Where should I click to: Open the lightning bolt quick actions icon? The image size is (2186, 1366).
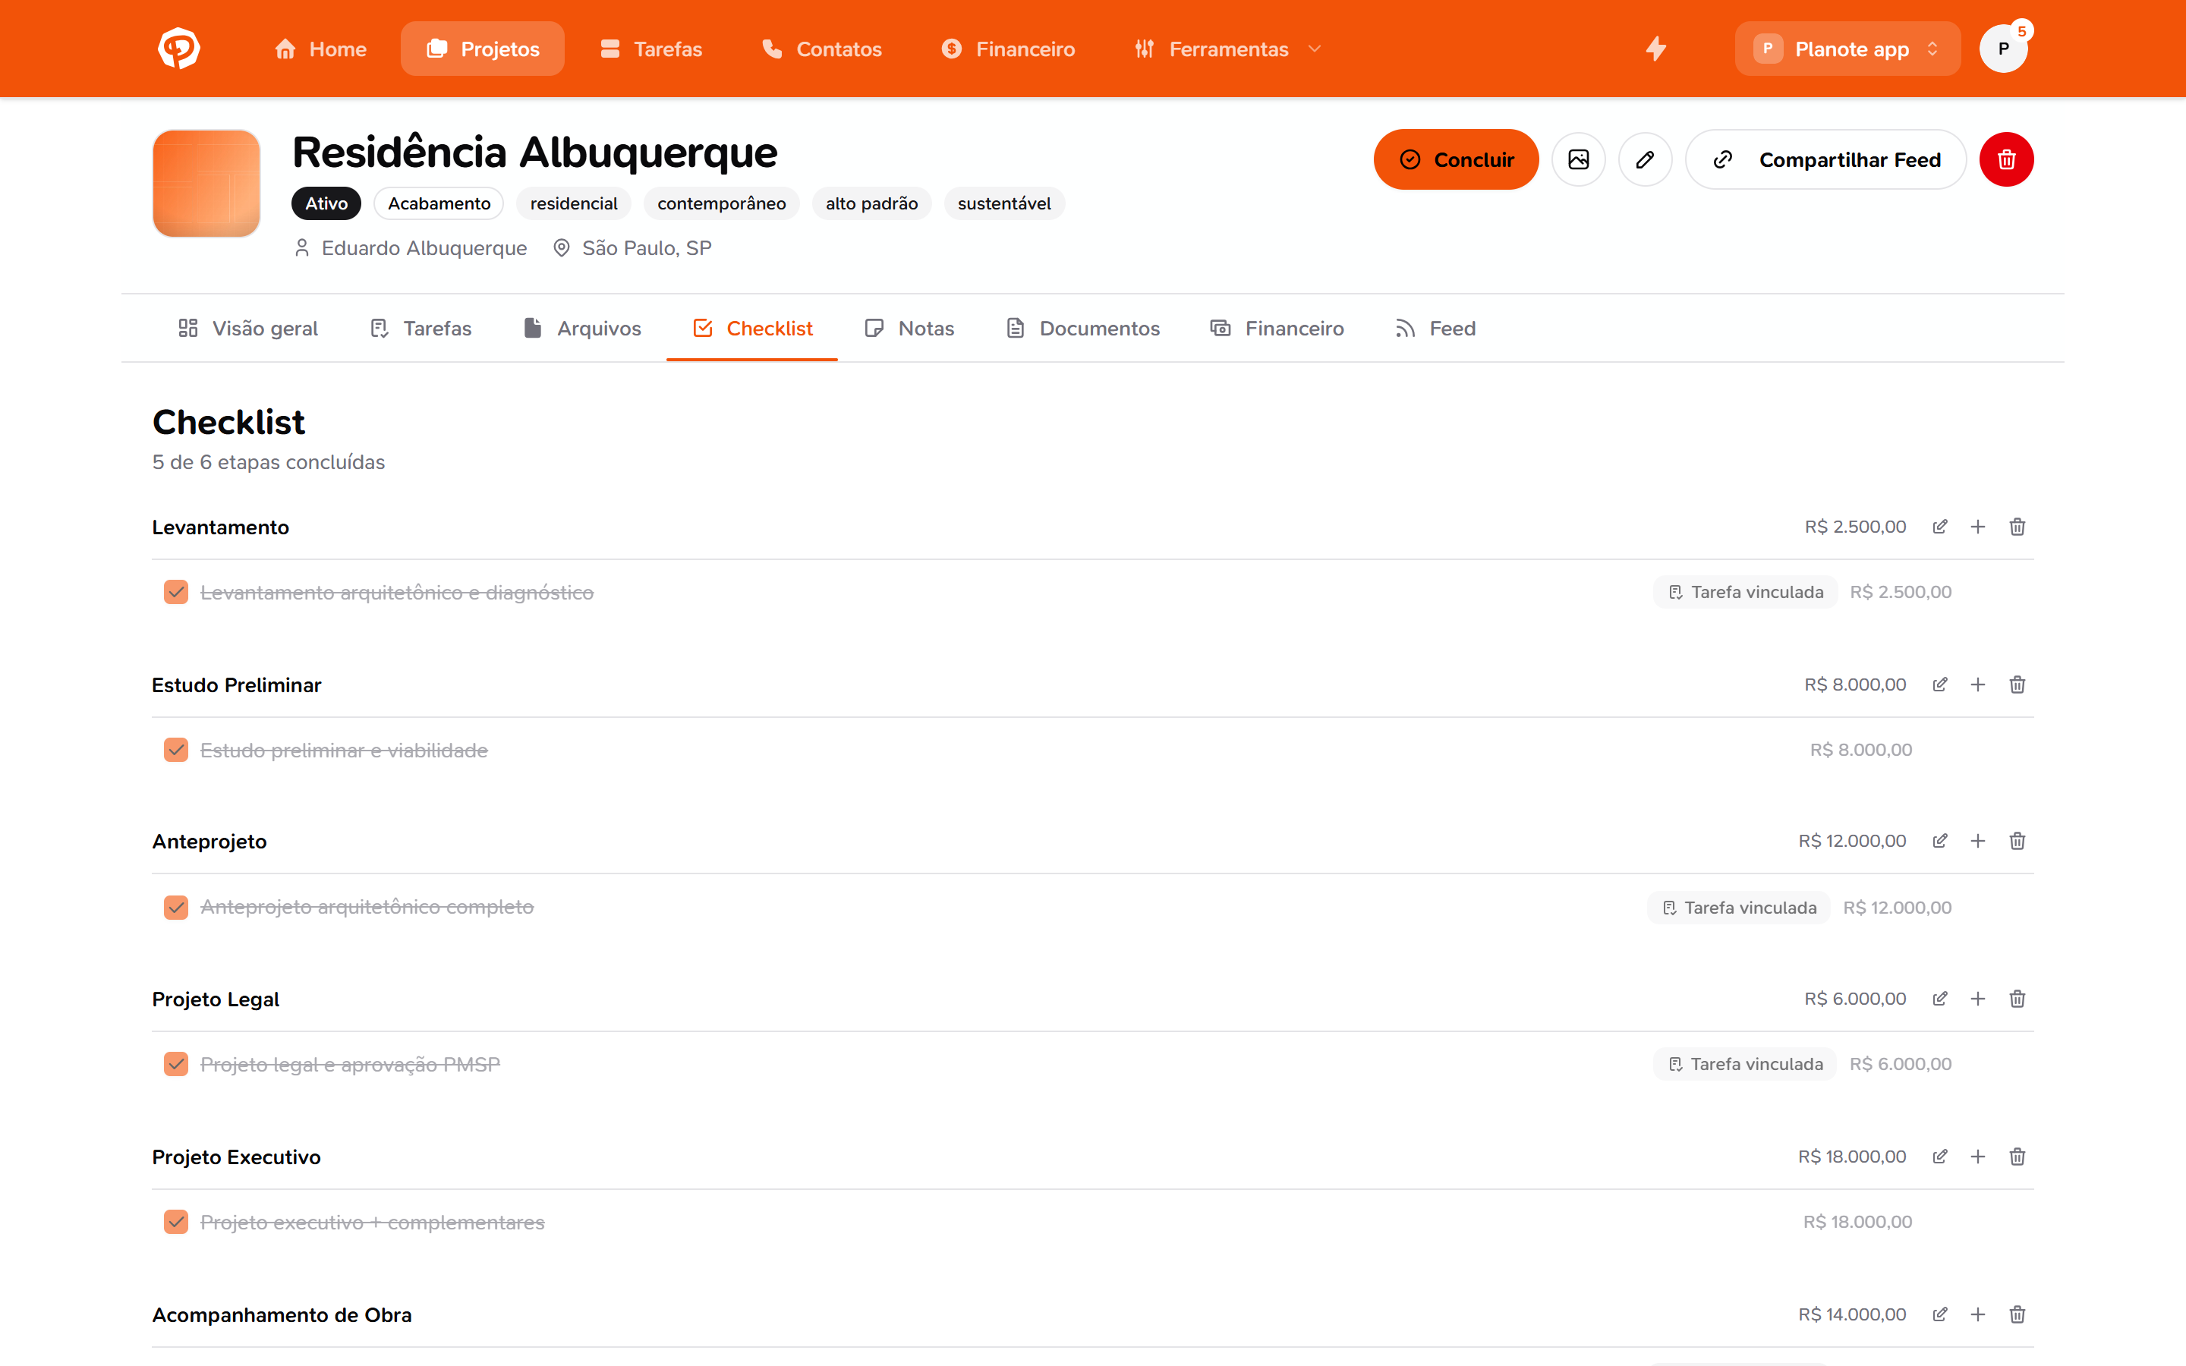pos(1655,49)
